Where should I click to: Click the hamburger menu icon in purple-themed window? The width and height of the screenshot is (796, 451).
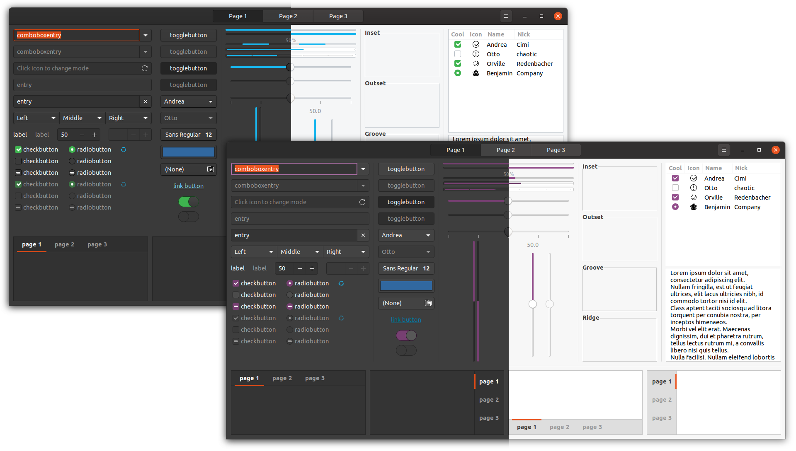[724, 150]
